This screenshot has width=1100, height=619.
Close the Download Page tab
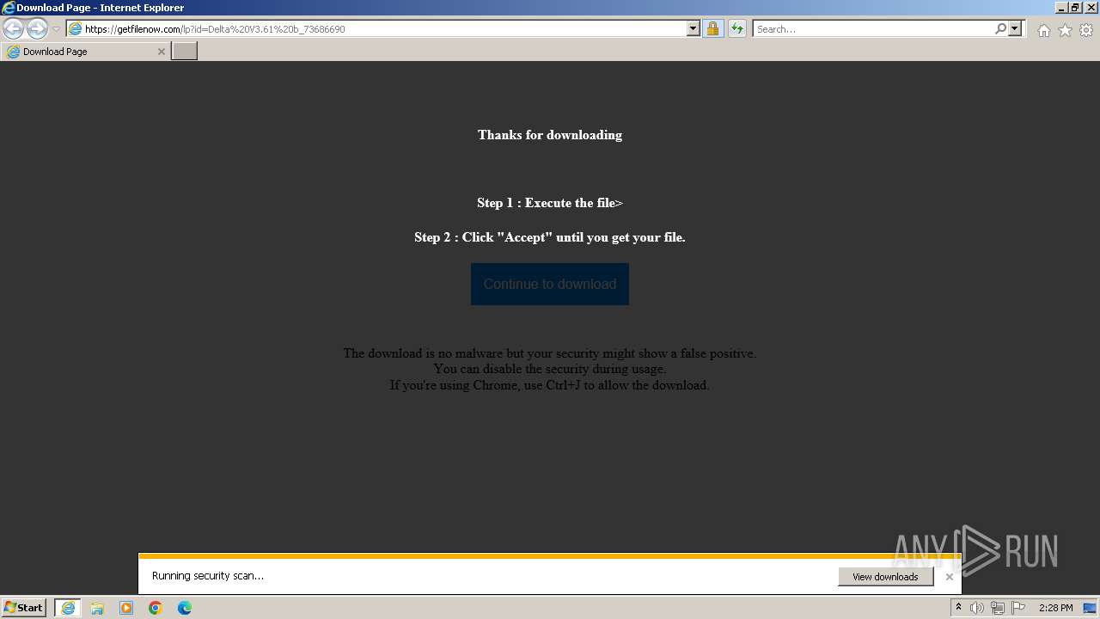161,52
